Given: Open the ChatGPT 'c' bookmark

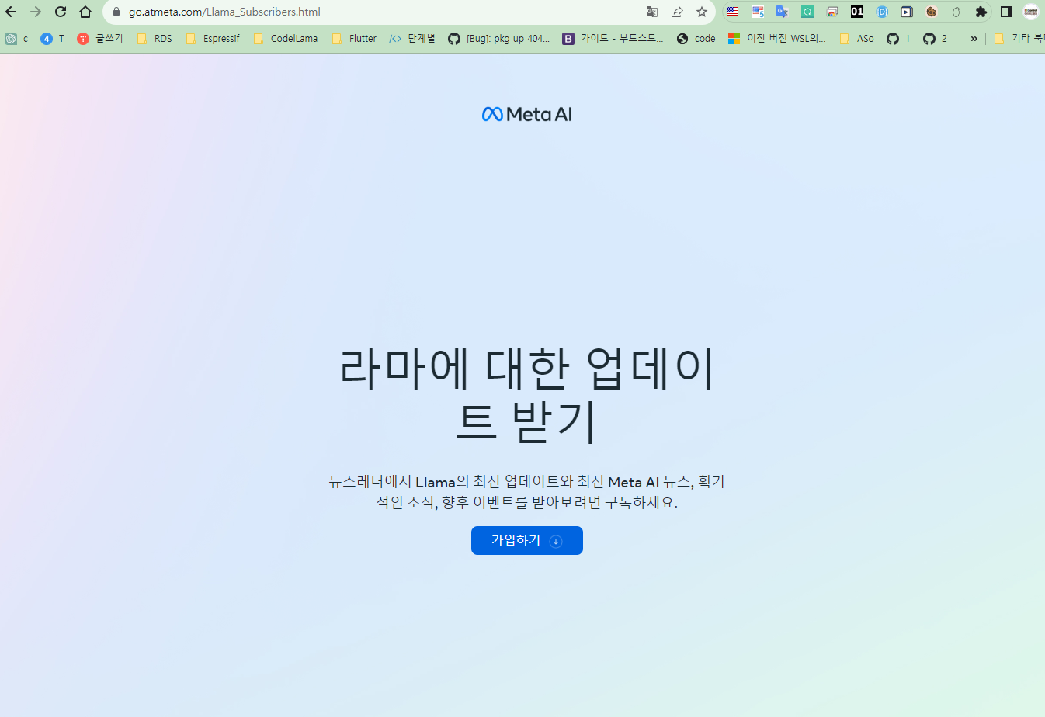Looking at the screenshot, I should tap(17, 38).
